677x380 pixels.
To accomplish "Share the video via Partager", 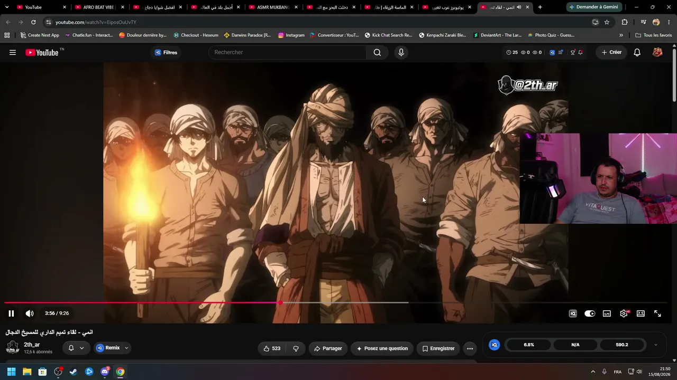I will (x=328, y=348).
